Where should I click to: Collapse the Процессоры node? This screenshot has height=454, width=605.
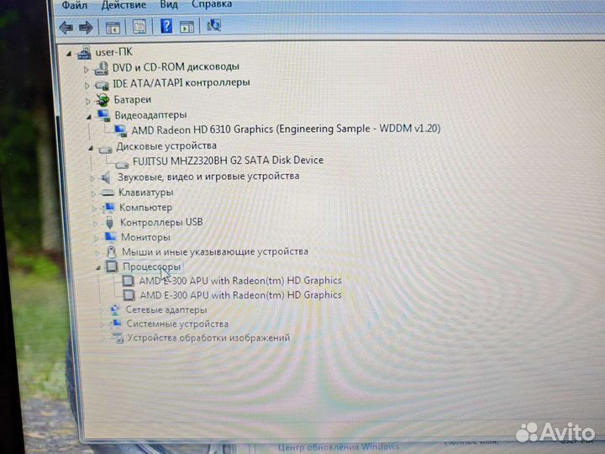click(x=98, y=267)
